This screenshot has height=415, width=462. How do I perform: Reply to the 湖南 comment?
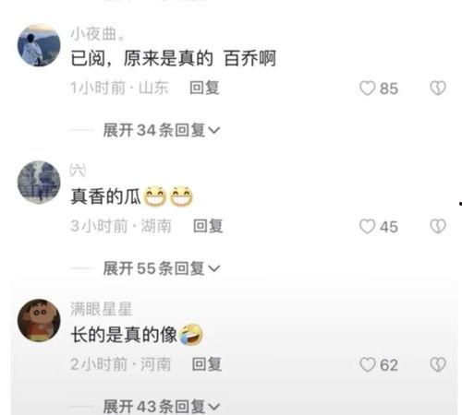pyautogui.click(x=208, y=226)
